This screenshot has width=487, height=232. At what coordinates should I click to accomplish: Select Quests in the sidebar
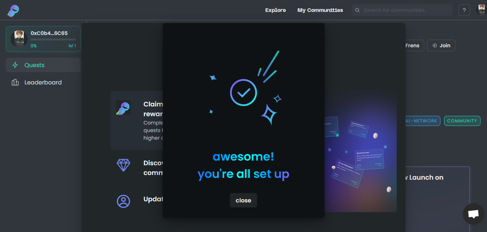click(x=35, y=65)
